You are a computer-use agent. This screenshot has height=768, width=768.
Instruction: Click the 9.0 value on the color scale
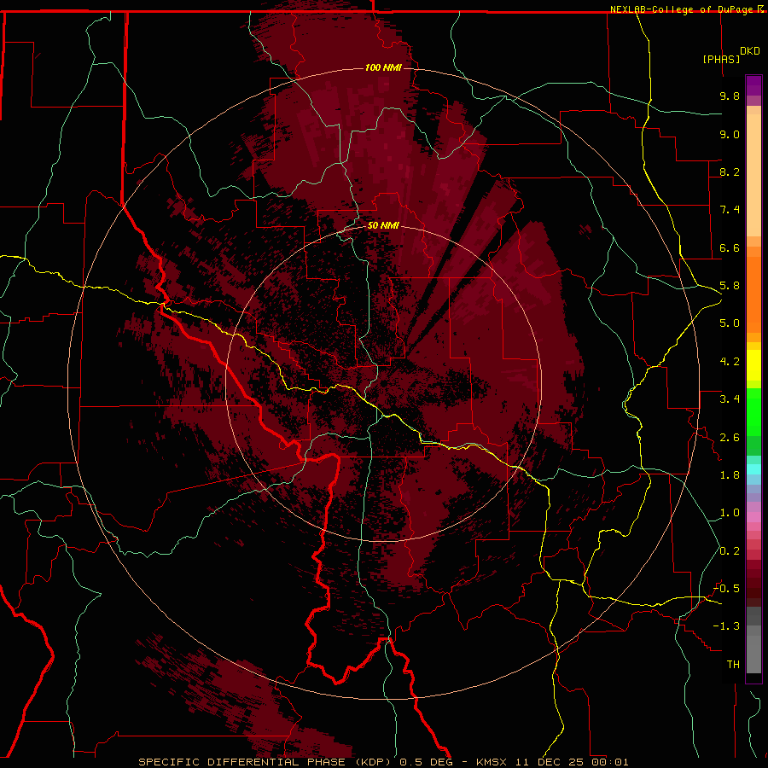point(730,134)
